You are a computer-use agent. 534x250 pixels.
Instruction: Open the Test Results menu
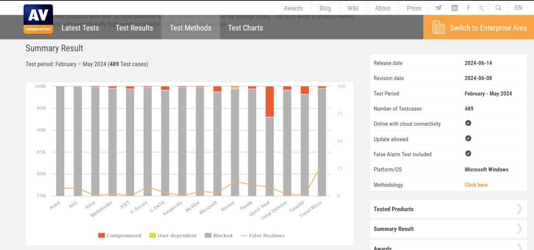click(x=134, y=28)
